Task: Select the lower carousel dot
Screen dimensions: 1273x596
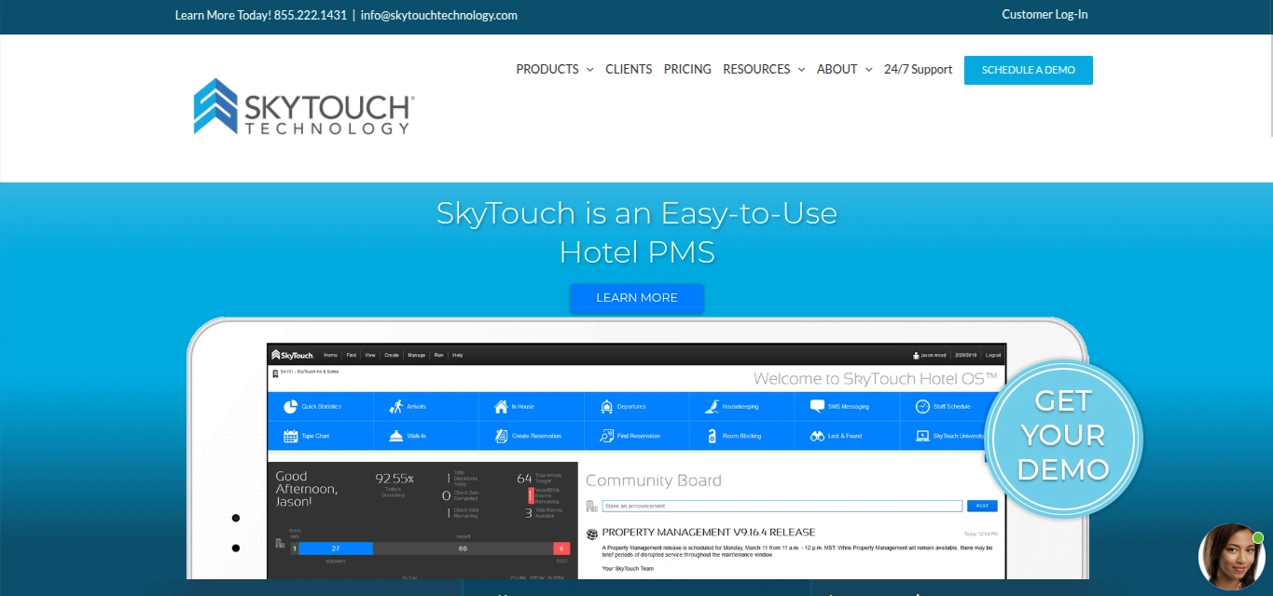Action: pyautogui.click(x=236, y=548)
